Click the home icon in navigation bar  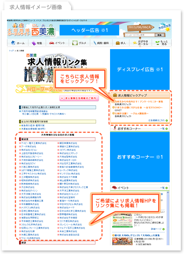(x=13, y=43)
